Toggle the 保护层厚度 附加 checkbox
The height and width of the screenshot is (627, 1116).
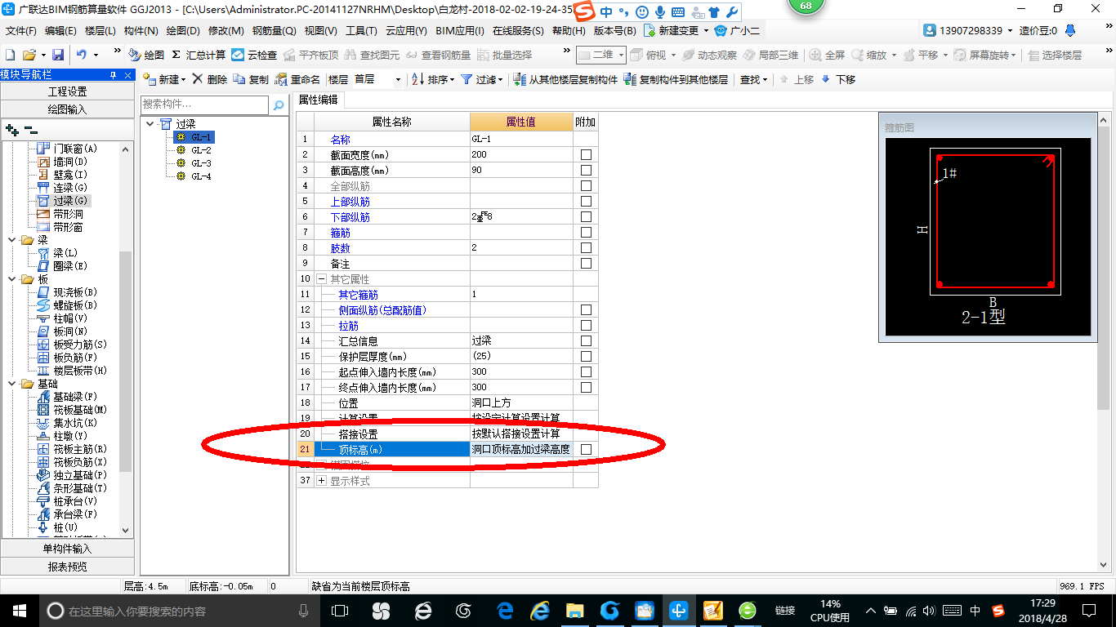pyautogui.click(x=586, y=357)
